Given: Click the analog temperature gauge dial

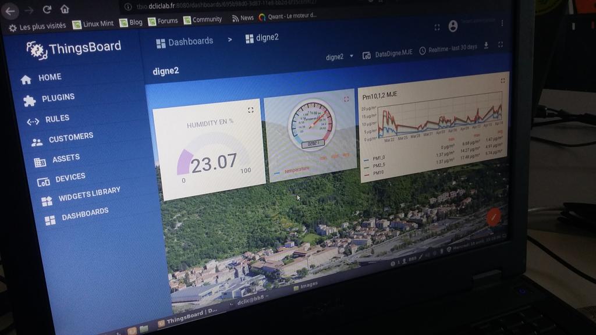Looking at the screenshot, I should pos(312,124).
